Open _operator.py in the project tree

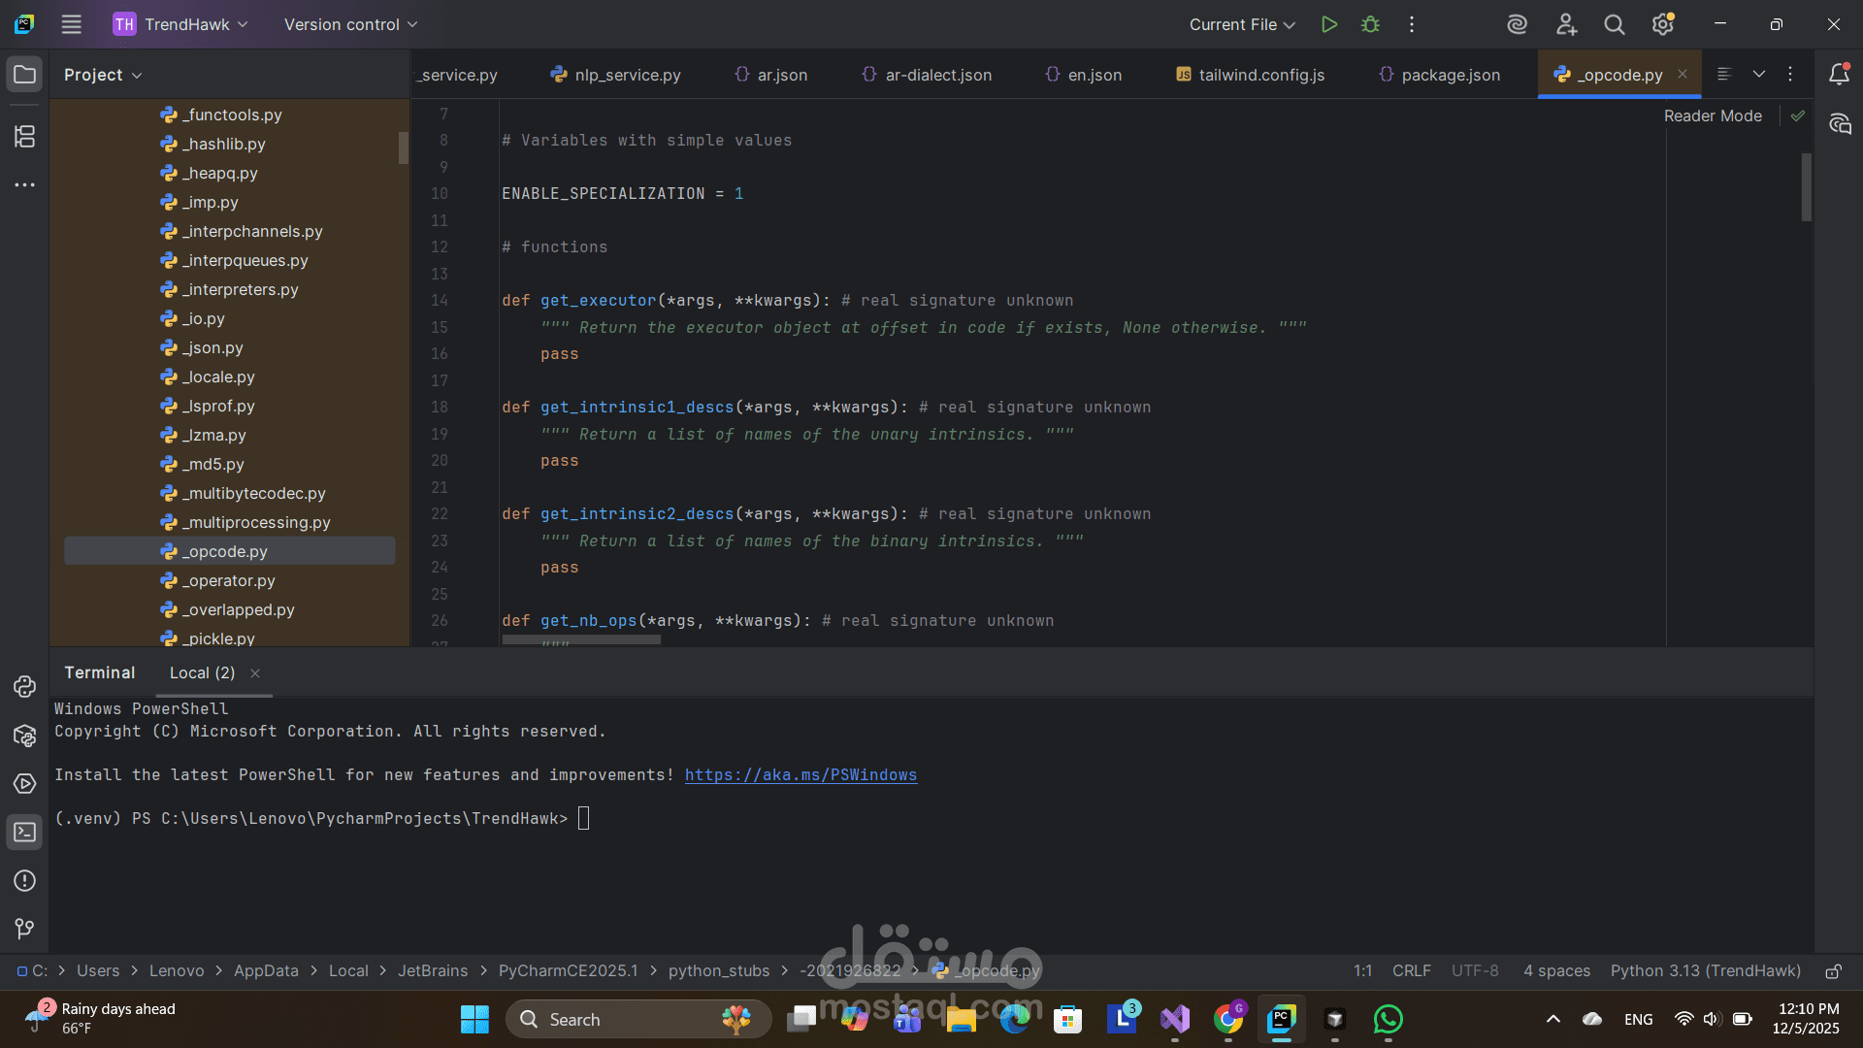click(231, 580)
